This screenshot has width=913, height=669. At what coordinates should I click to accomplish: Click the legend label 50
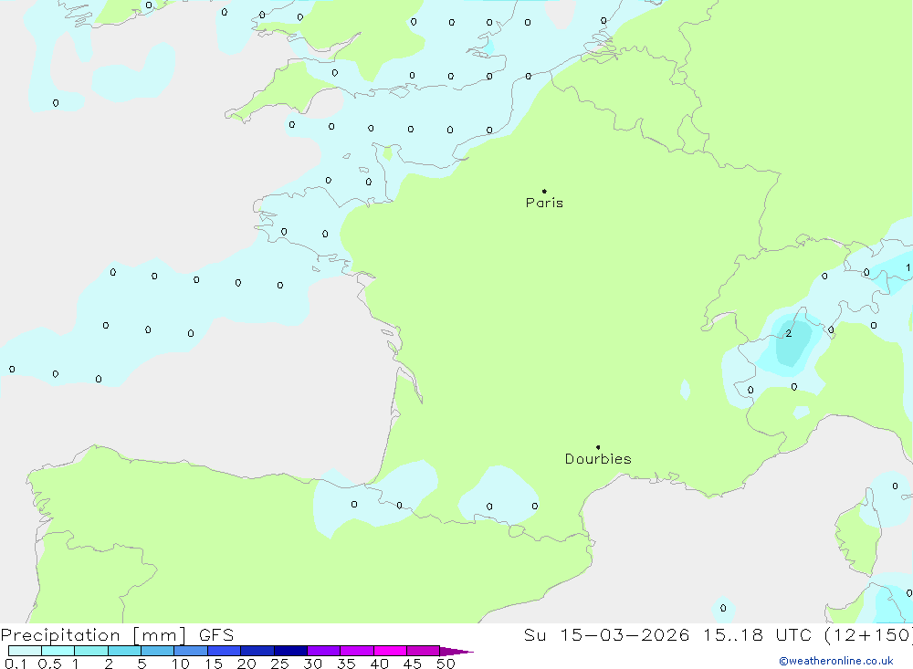[x=446, y=664]
